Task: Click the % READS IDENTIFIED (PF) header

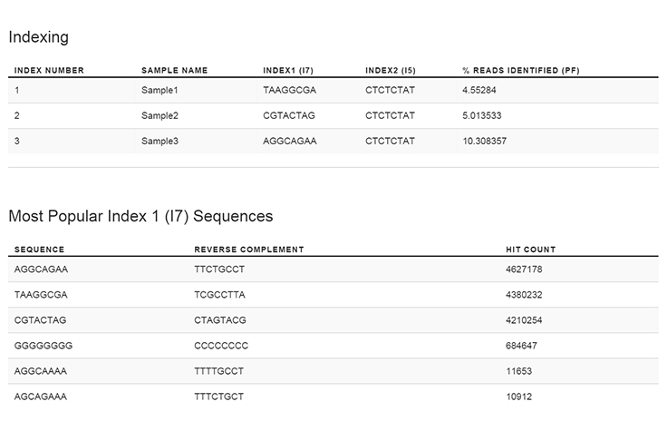Action: pyautogui.click(x=520, y=70)
